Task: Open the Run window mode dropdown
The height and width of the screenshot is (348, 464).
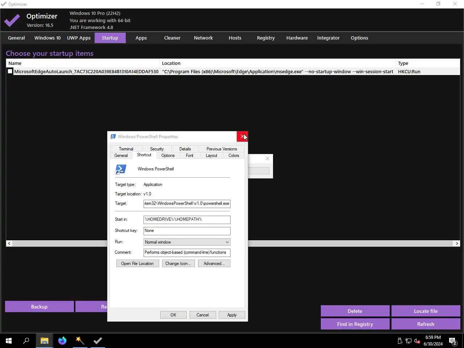Action: pyautogui.click(x=187, y=242)
